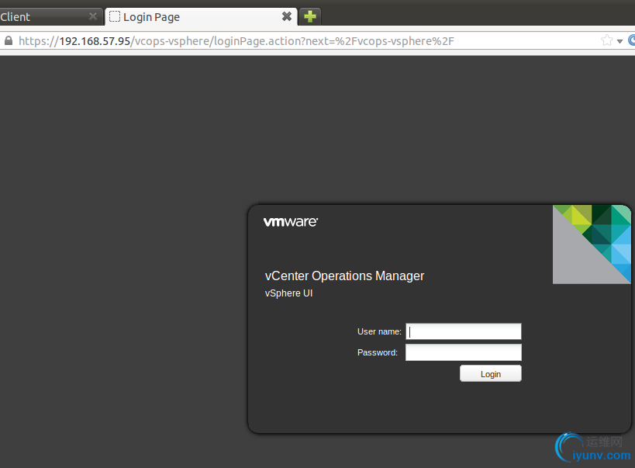635x468 pixels.
Task: Click the padlock security icon
Action: pyautogui.click(x=9, y=40)
